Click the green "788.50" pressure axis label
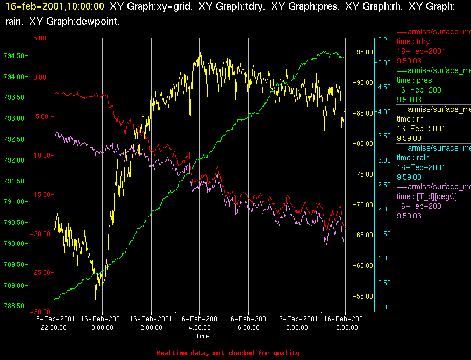This screenshot has width=471, height=360. coord(14,306)
